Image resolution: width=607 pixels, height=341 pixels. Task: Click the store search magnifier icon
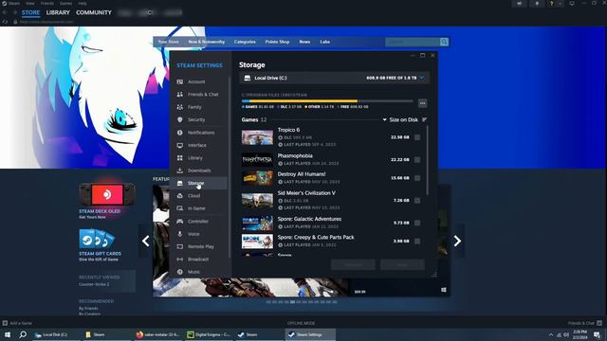444,42
